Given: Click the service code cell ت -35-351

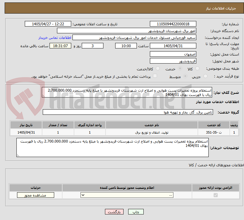Looking at the screenshot, I should 214,132.
